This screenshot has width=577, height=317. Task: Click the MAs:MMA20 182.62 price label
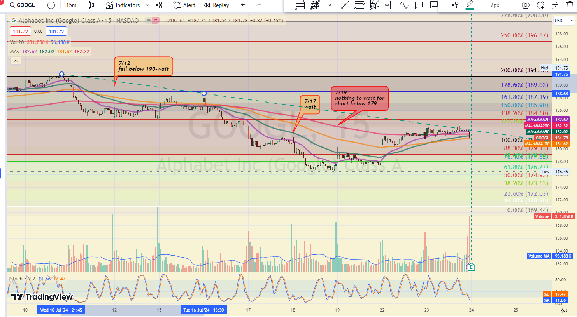[x=547, y=120]
